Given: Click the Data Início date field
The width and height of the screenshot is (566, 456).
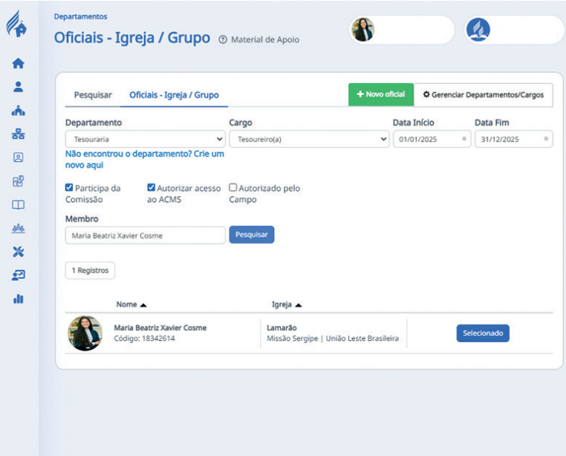Looking at the screenshot, I should pos(431,139).
